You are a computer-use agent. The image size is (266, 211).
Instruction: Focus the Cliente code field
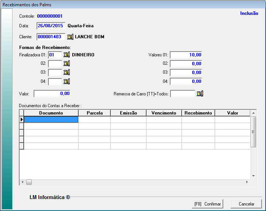[x=51, y=37]
